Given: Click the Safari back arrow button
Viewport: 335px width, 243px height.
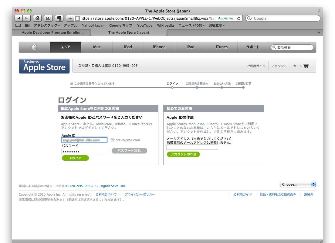Looking at the screenshot, I should click(x=19, y=18).
